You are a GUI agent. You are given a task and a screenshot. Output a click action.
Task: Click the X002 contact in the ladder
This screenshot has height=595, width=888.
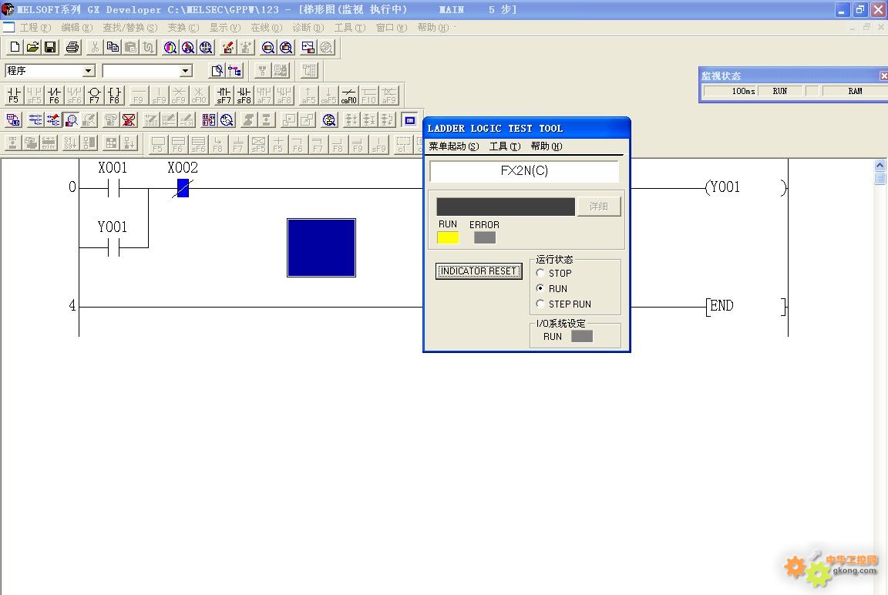point(183,188)
